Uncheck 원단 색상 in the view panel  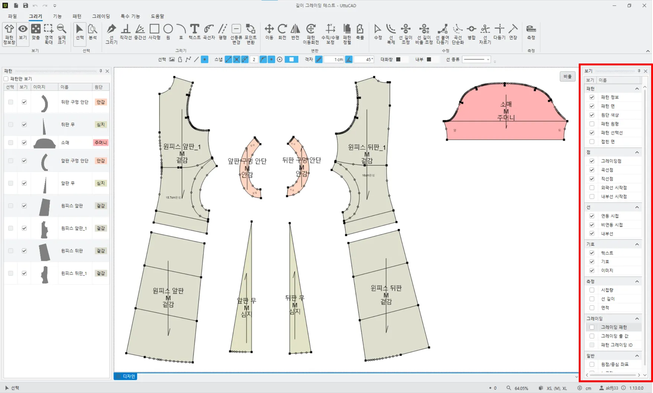pos(592,115)
